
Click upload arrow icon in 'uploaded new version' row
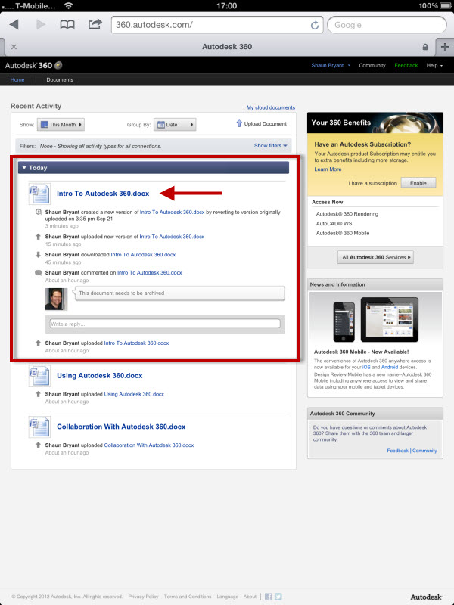click(x=38, y=237)
